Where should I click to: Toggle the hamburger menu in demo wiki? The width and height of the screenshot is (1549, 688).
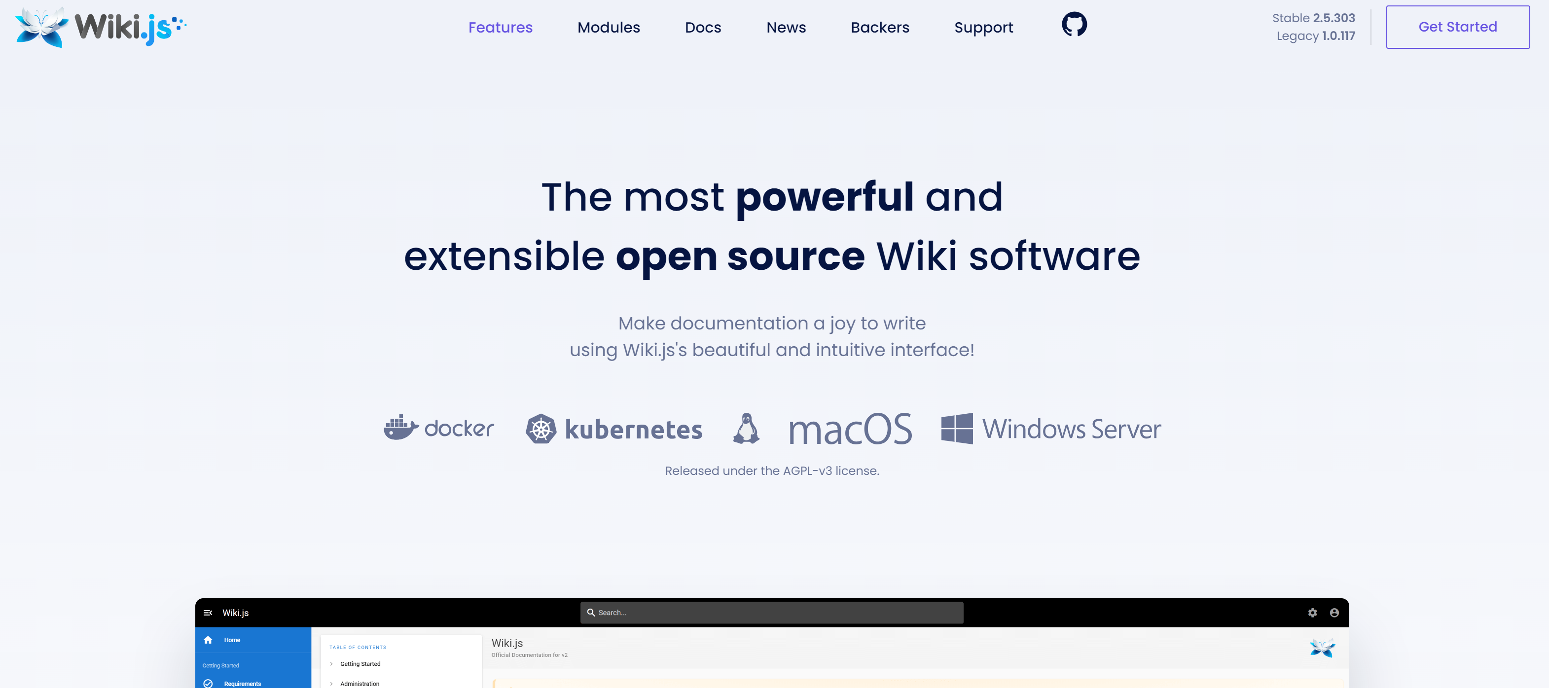click(x=208, y=613)
